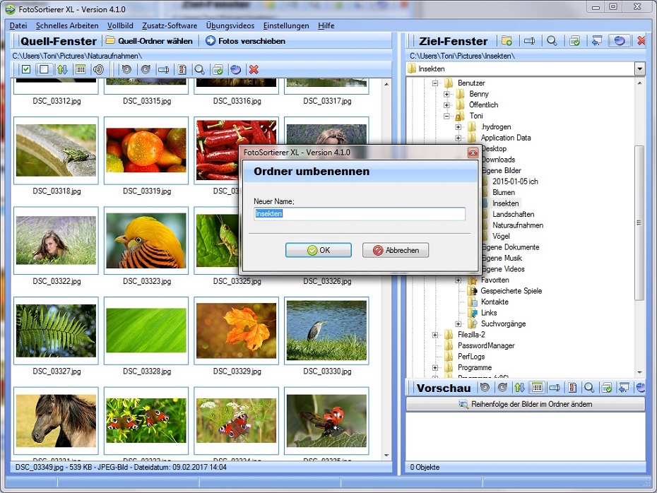Screen dimensions: 657x493
Task: Click the select all checkmark box icon
Action: 26,69
